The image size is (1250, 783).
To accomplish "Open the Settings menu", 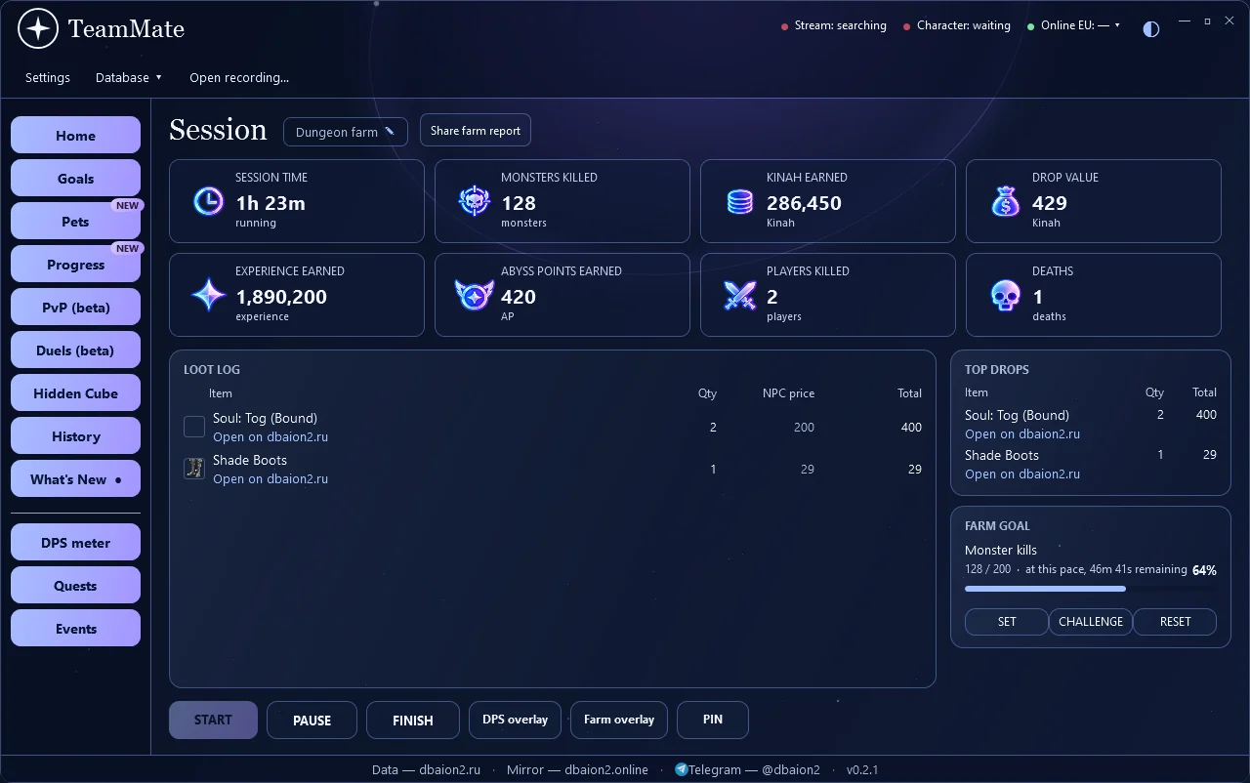I will [48, 77].
